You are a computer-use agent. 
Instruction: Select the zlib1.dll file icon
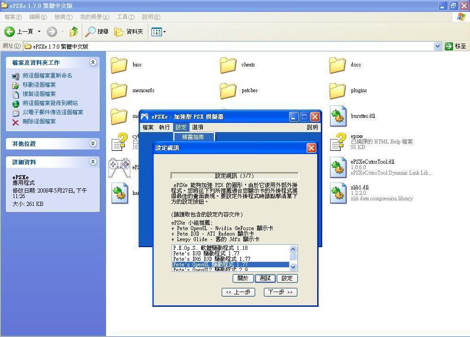click(338, 193)
